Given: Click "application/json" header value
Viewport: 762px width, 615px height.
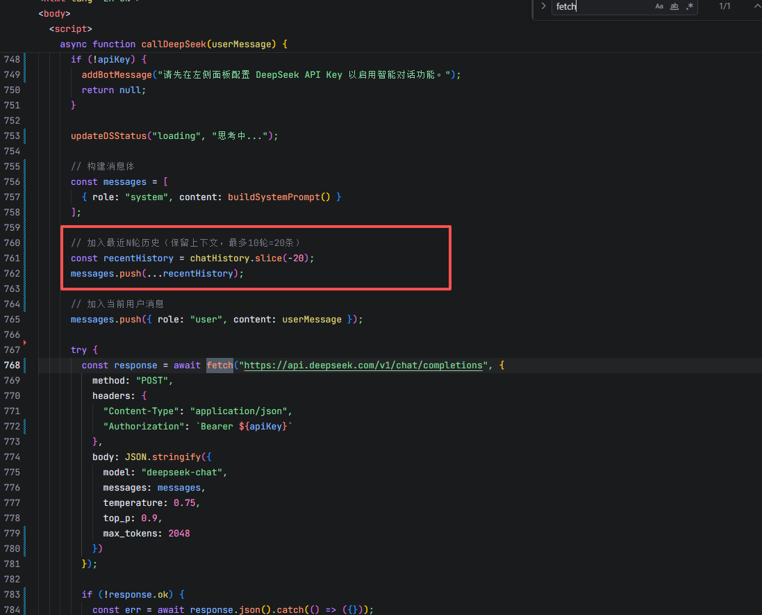Looking at the screenshot, I should coord(239,411).
